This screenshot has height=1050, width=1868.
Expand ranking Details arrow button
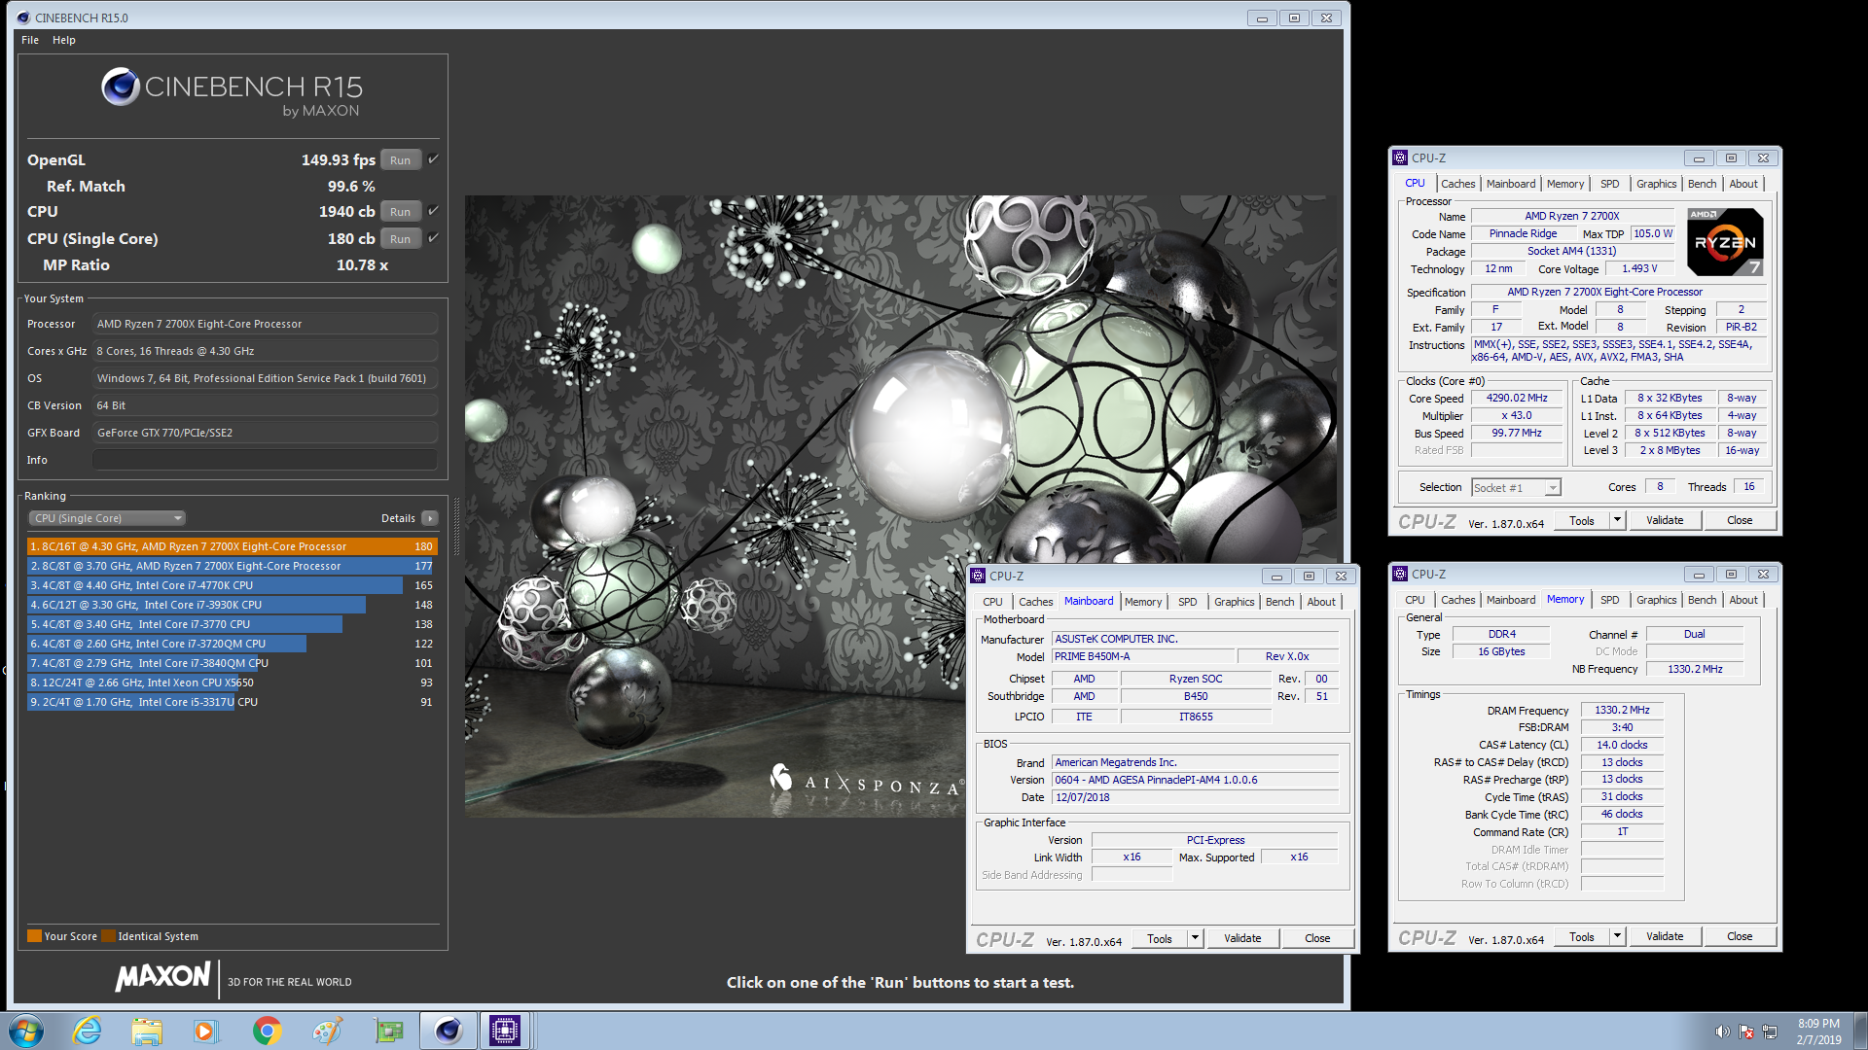point(430,518)
